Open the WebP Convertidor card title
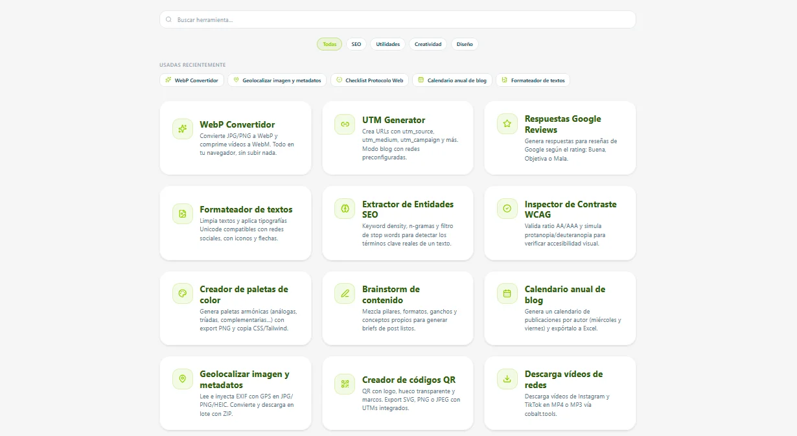The height and width of the screenshot is (436, 797). (x=237, y=124)
